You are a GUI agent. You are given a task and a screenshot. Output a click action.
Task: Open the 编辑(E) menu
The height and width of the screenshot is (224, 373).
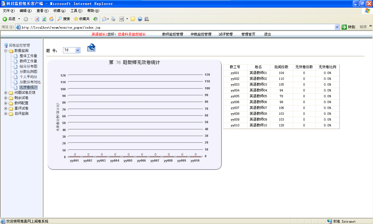25,11
